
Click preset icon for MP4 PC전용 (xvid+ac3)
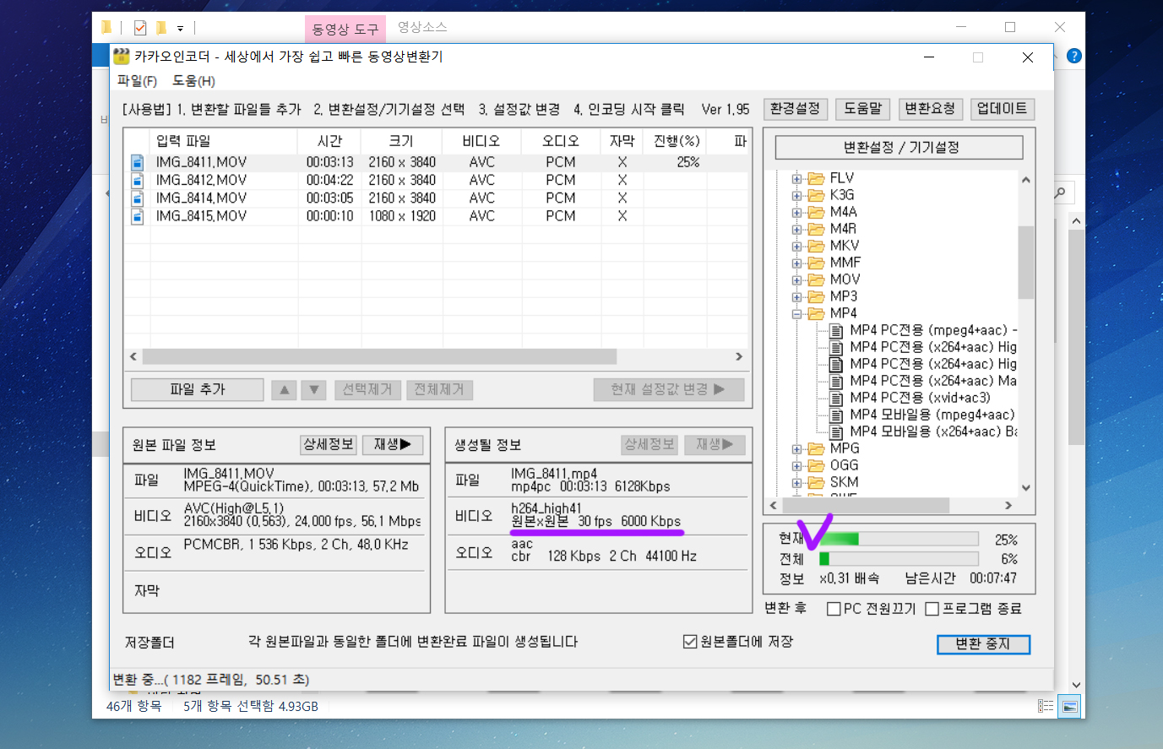click(x=836, y=398)
